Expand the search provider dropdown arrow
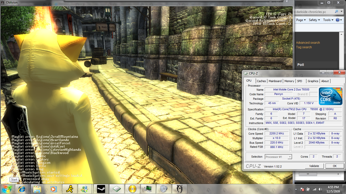 (x=342, y=12)
